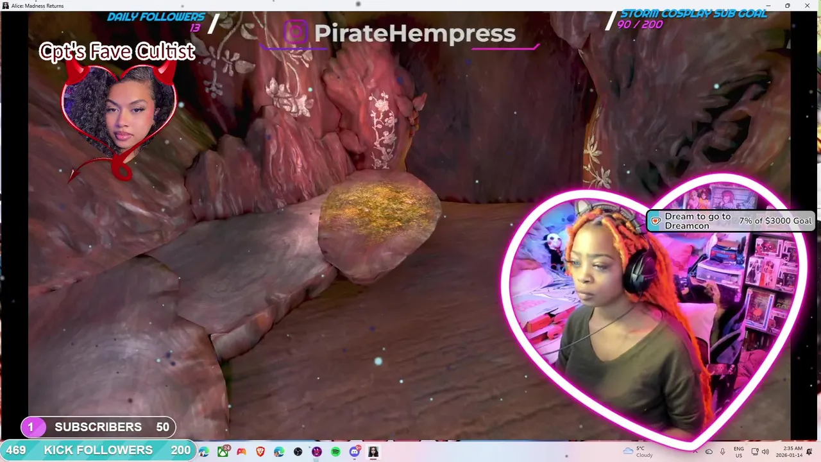The height and width of the screenshot is (462, 821).
Task: Restore down the Alice window
Action: [x=787, y=6]
